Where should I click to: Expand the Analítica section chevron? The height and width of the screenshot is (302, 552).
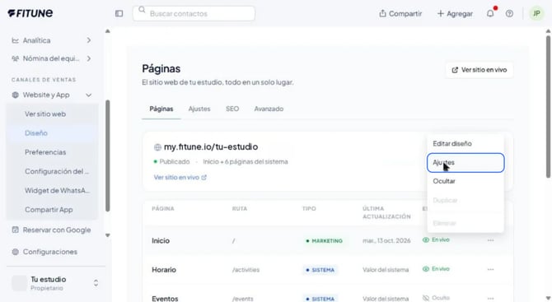coord(89,40)
